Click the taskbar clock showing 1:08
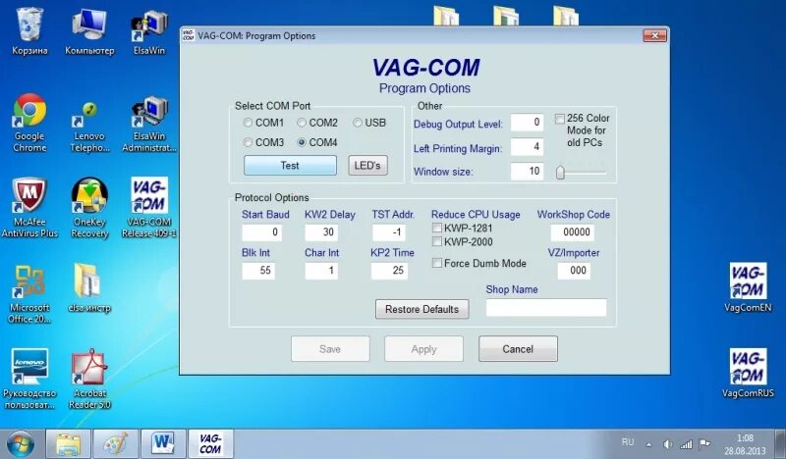Viewport: 786px width, 459px height. click(x=745, y=444)
